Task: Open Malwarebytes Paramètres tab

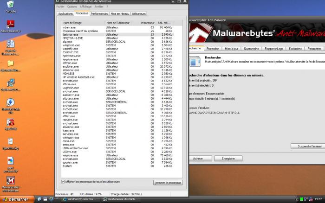Action: [314, 49]
